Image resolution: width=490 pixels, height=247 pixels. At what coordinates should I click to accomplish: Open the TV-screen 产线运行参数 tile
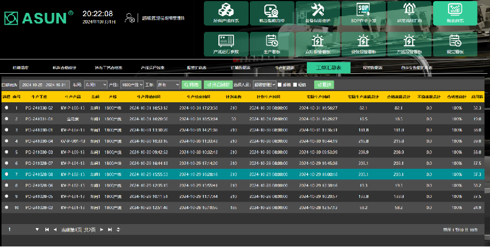click(x=226, y=44)
